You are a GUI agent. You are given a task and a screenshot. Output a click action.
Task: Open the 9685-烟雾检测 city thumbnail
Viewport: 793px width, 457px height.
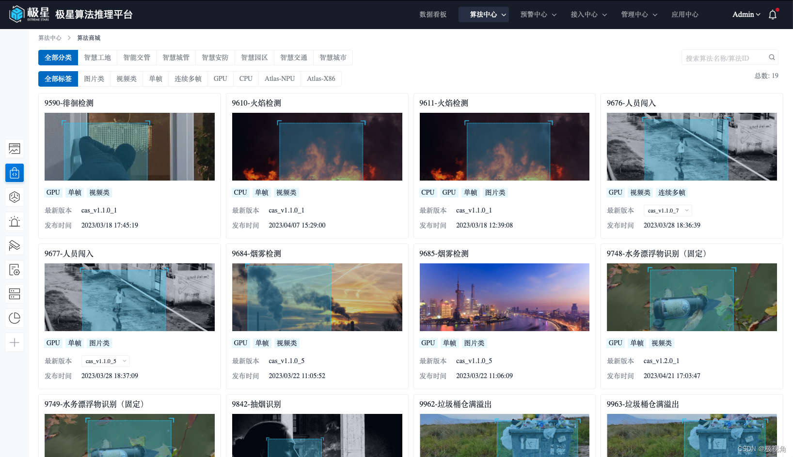pos(505,297)
